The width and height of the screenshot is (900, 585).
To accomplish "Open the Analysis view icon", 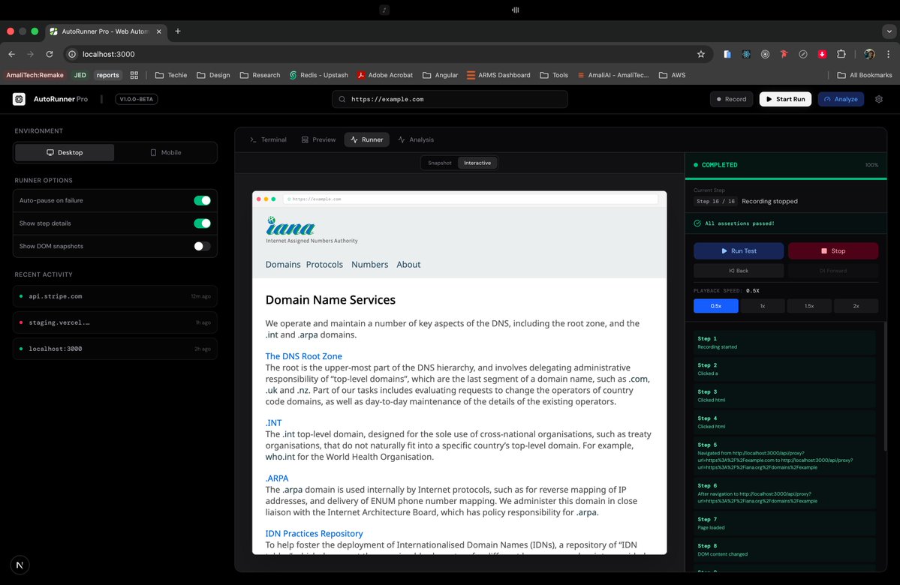I will 402,139.
